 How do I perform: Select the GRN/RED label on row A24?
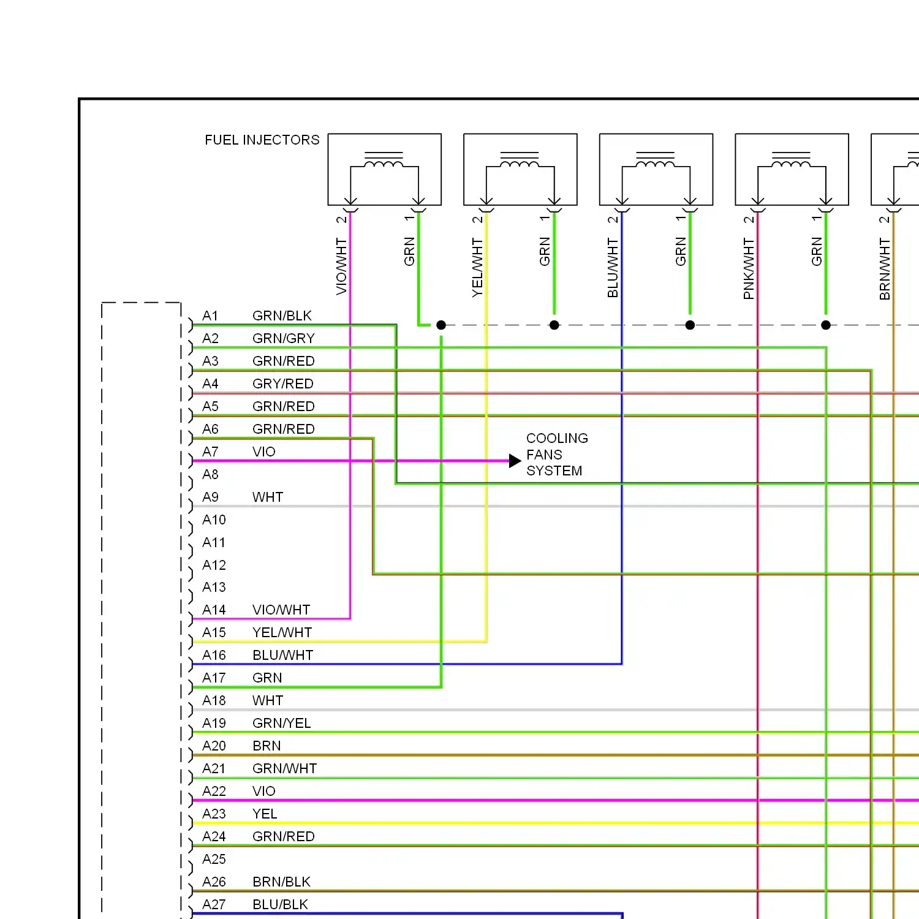tap(284, 837)
